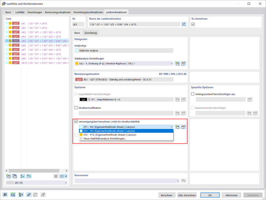Image resolution: width=266 pixels, height=200 pixels.
Task: Open the units and decimals icon 0.00
Action: [x=13, y=195]
